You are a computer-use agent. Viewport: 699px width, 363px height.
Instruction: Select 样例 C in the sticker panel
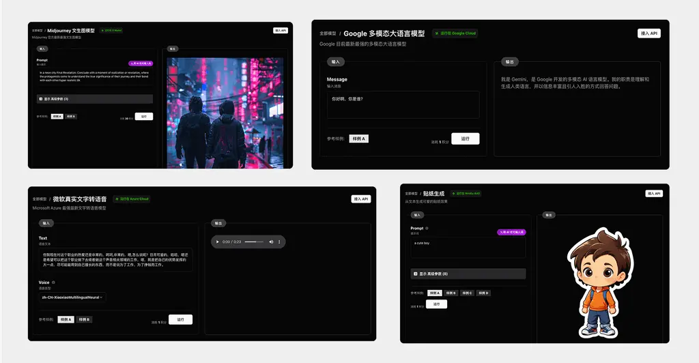pyautogui.click(x=467, y=293)
